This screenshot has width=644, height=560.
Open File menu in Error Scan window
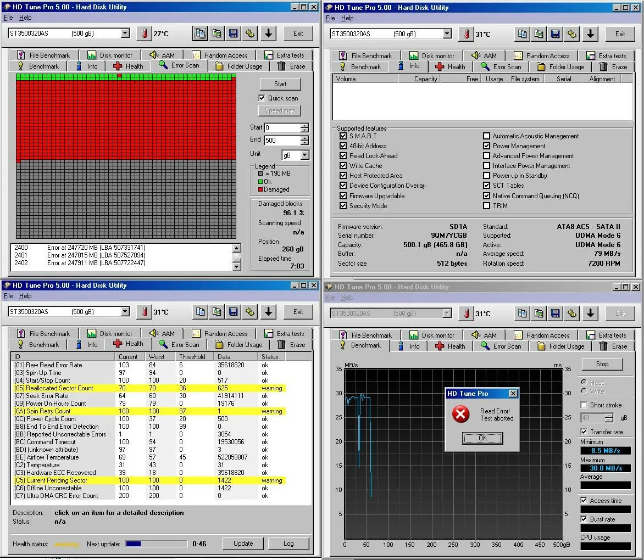click(x=8, y=18)
